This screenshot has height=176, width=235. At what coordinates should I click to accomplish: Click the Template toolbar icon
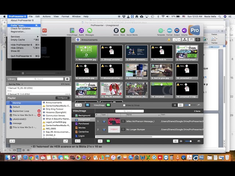click(x=161, y=31)
